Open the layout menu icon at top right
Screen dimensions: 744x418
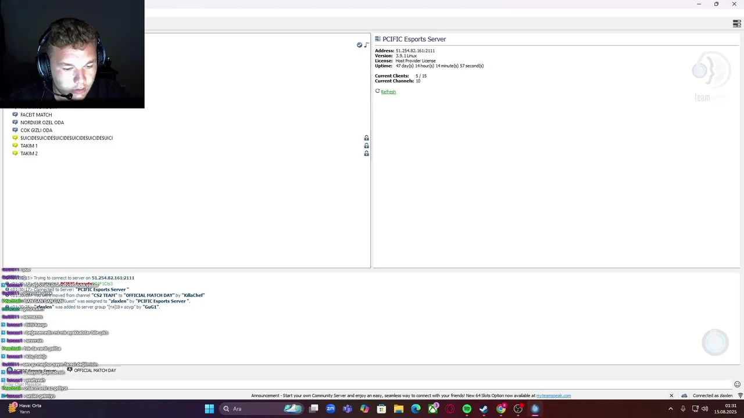737,24
